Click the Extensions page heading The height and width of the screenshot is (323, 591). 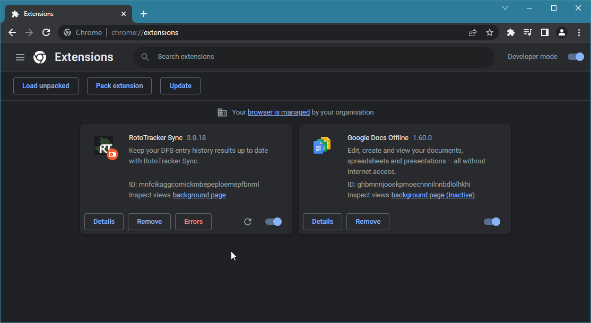click(x=84, y=57)
